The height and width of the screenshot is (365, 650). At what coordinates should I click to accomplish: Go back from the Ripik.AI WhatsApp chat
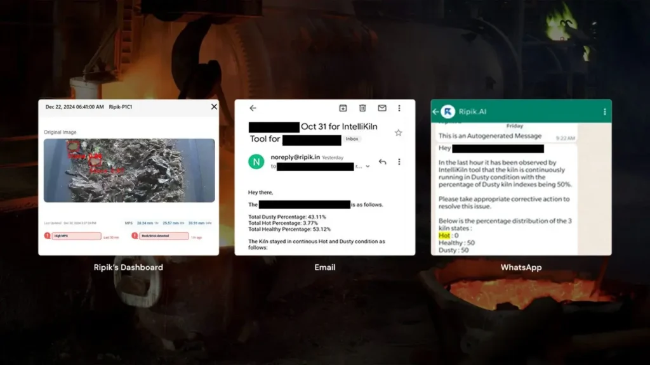[435, 112]
